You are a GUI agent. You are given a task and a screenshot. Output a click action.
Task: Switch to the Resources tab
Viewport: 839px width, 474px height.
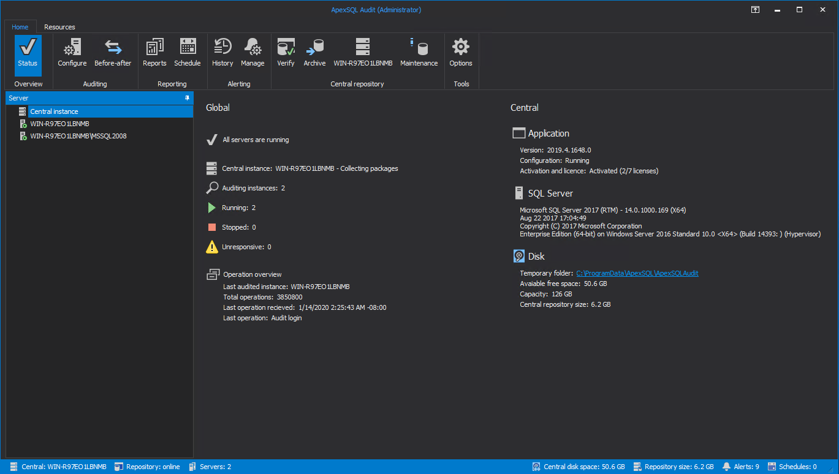pos(59,27)
